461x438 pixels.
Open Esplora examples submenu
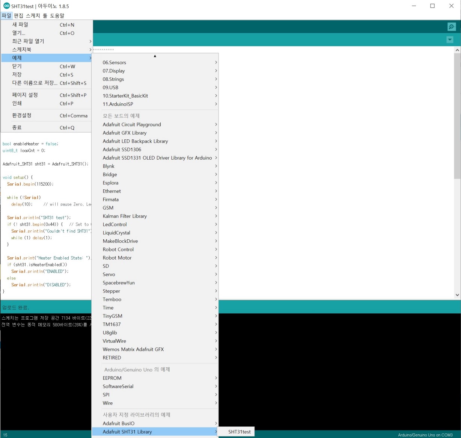(x=155, y=183)
